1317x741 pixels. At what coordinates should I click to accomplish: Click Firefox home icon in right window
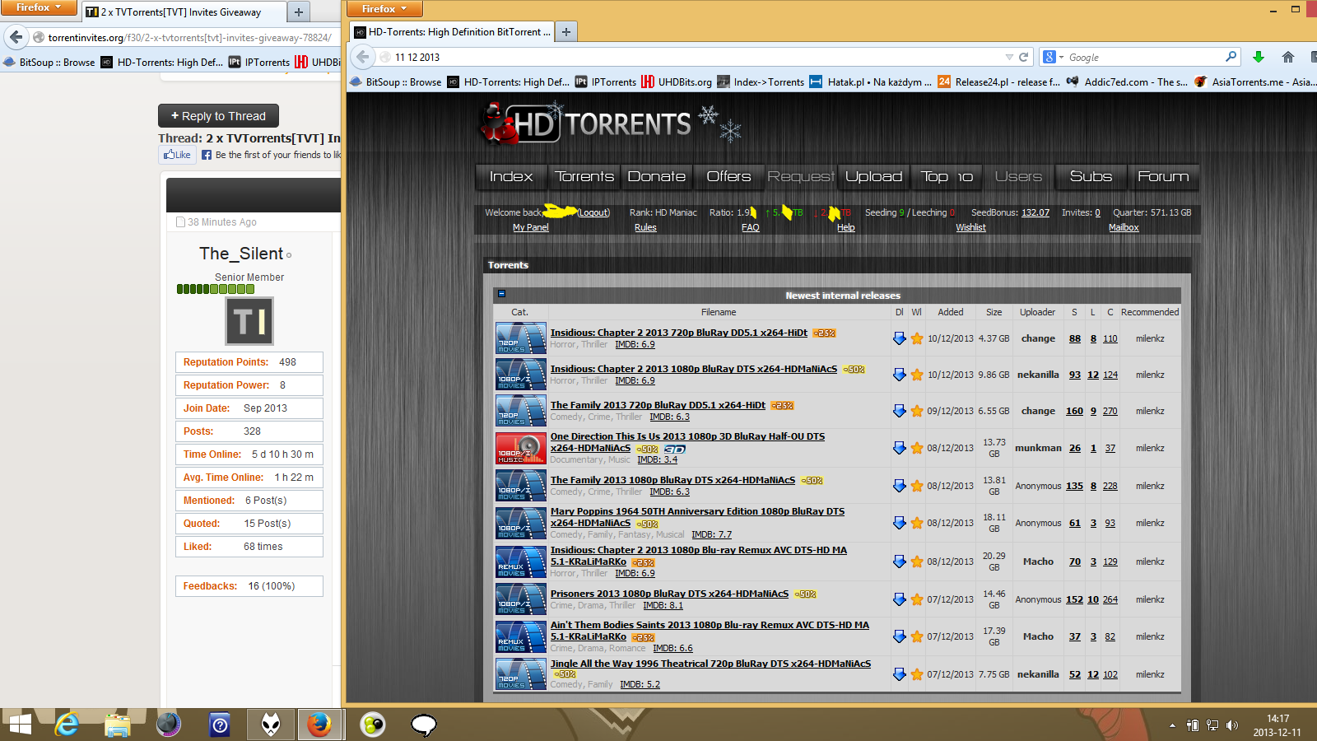pos(1288,57)
